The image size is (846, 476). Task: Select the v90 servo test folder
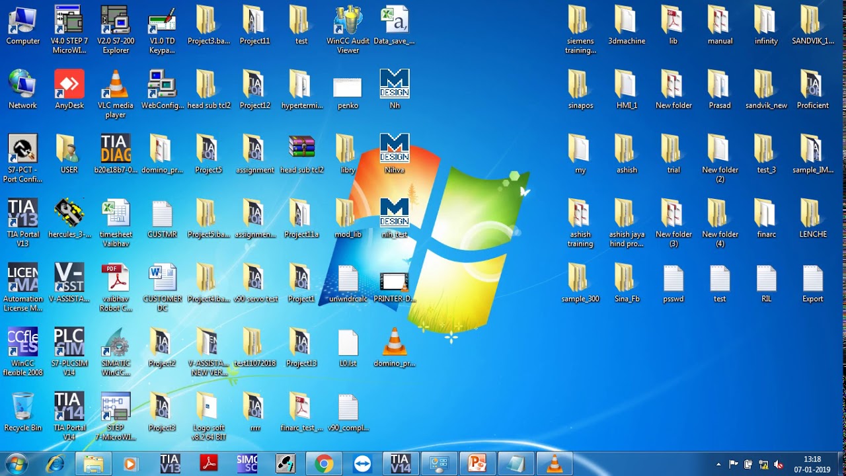click(x=254, y=283)
